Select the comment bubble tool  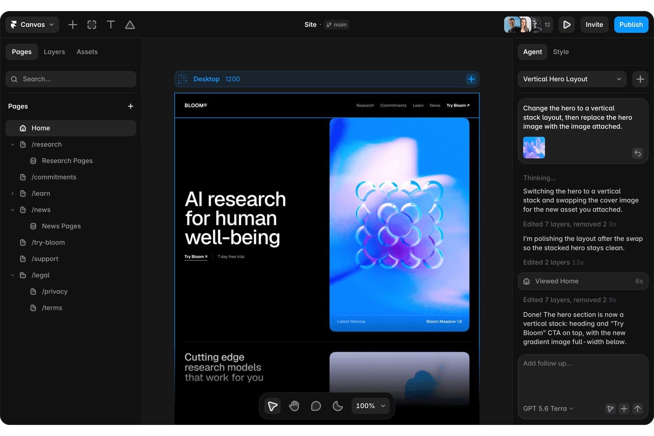click(316, 406)
